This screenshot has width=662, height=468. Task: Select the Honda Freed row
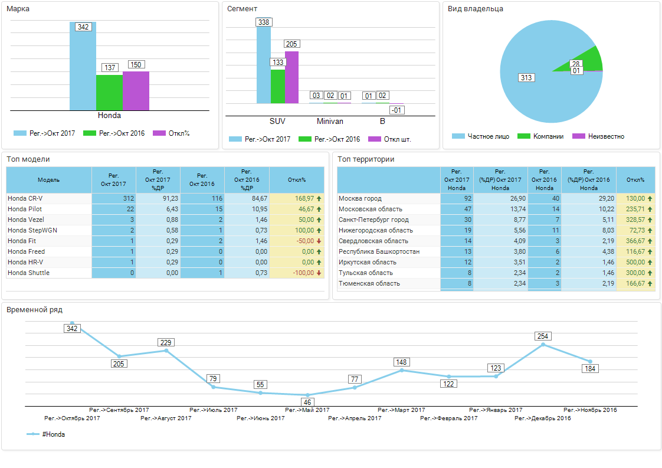coord(165,251)
